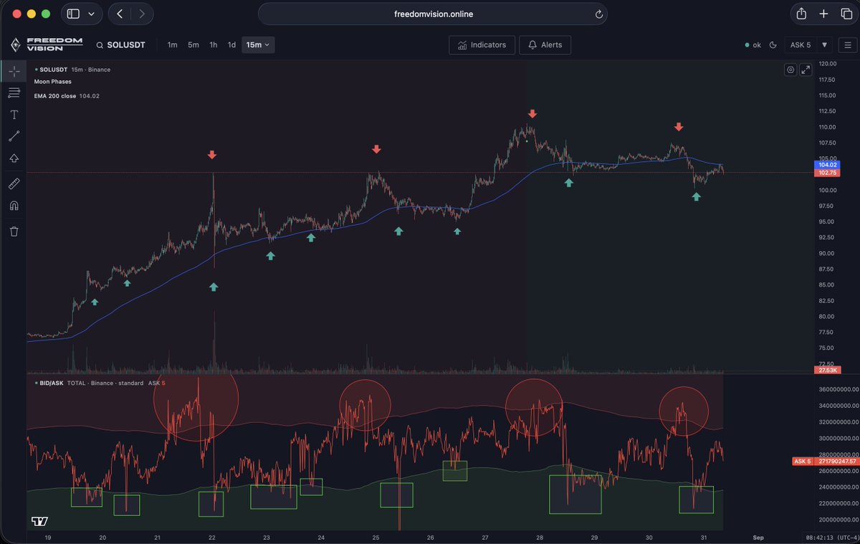Click the SOLUSDT 15m Binance legend
The image size is (860, 544).
click(x=72, y=70)
